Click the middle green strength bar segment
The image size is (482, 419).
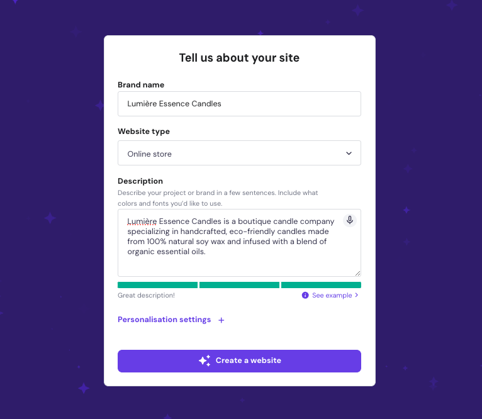click(x=239, y=285)
